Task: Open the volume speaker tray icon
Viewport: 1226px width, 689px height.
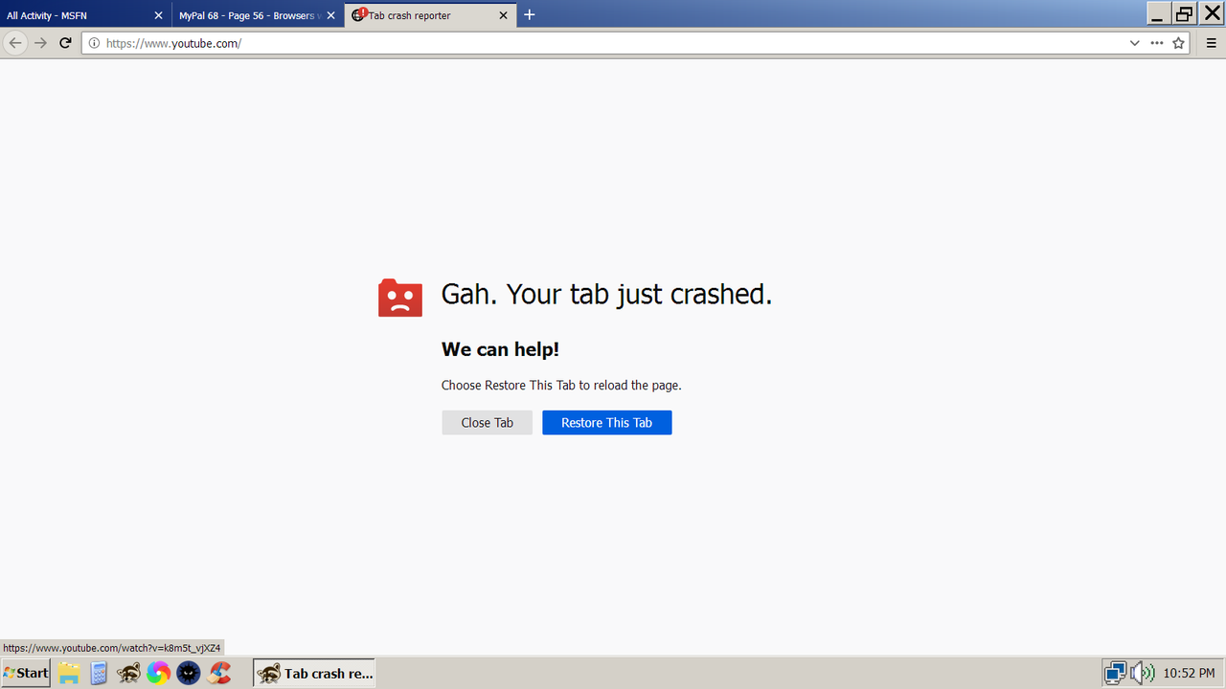Action: [x=1142, y=673]
